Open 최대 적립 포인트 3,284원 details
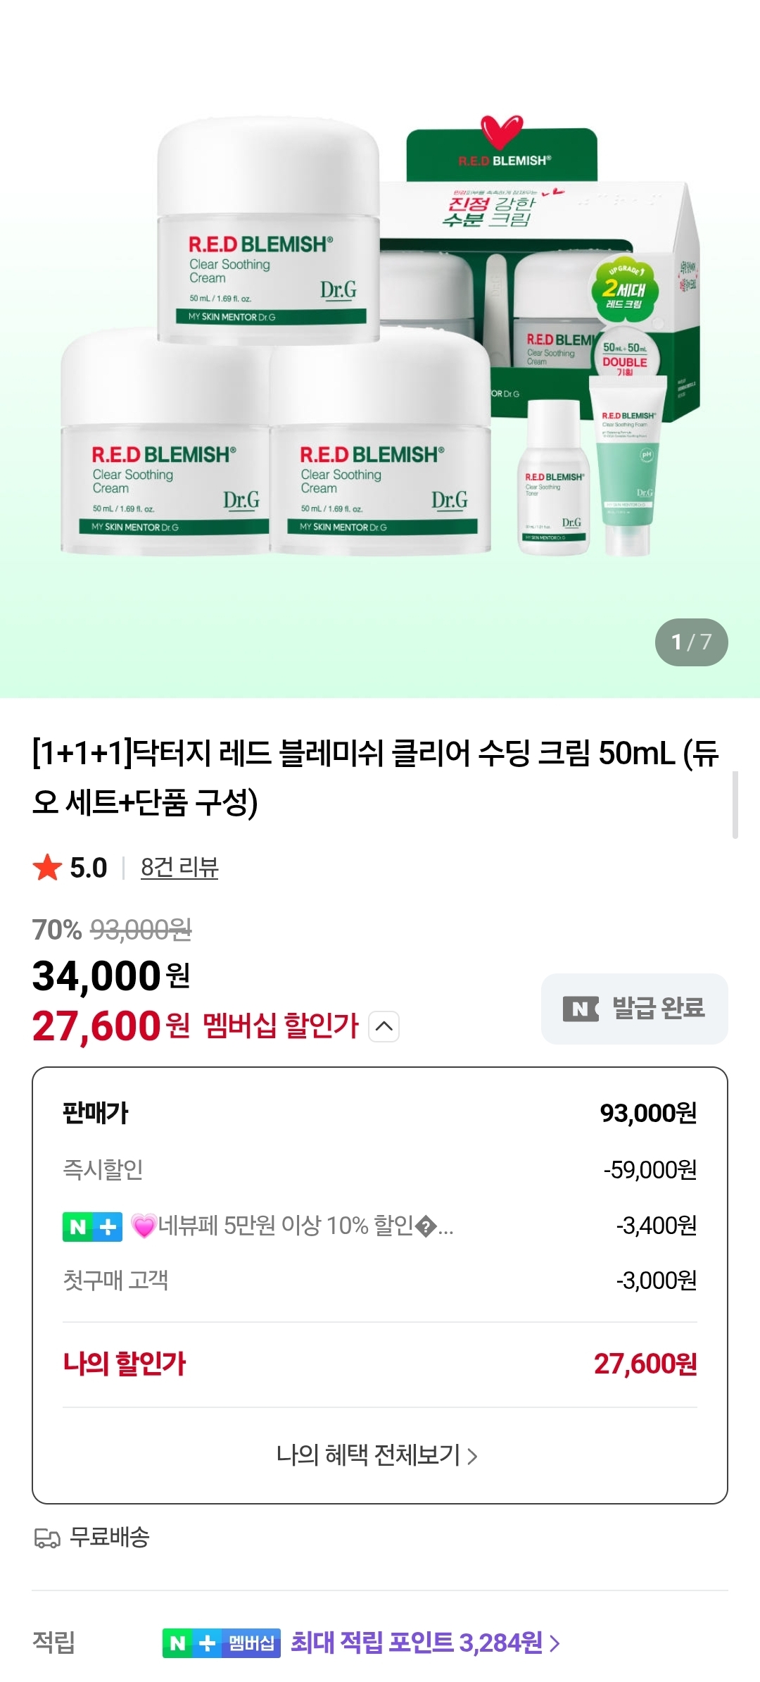Image resolution: width=760 pixels, height=1682 pixels. click(x=425, y=1643)
